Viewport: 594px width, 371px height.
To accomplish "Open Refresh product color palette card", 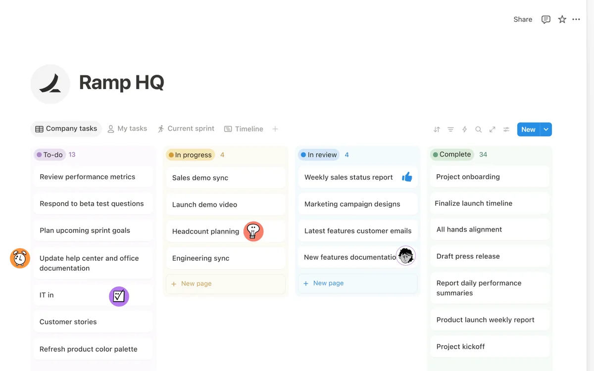I will pos(93,349).
